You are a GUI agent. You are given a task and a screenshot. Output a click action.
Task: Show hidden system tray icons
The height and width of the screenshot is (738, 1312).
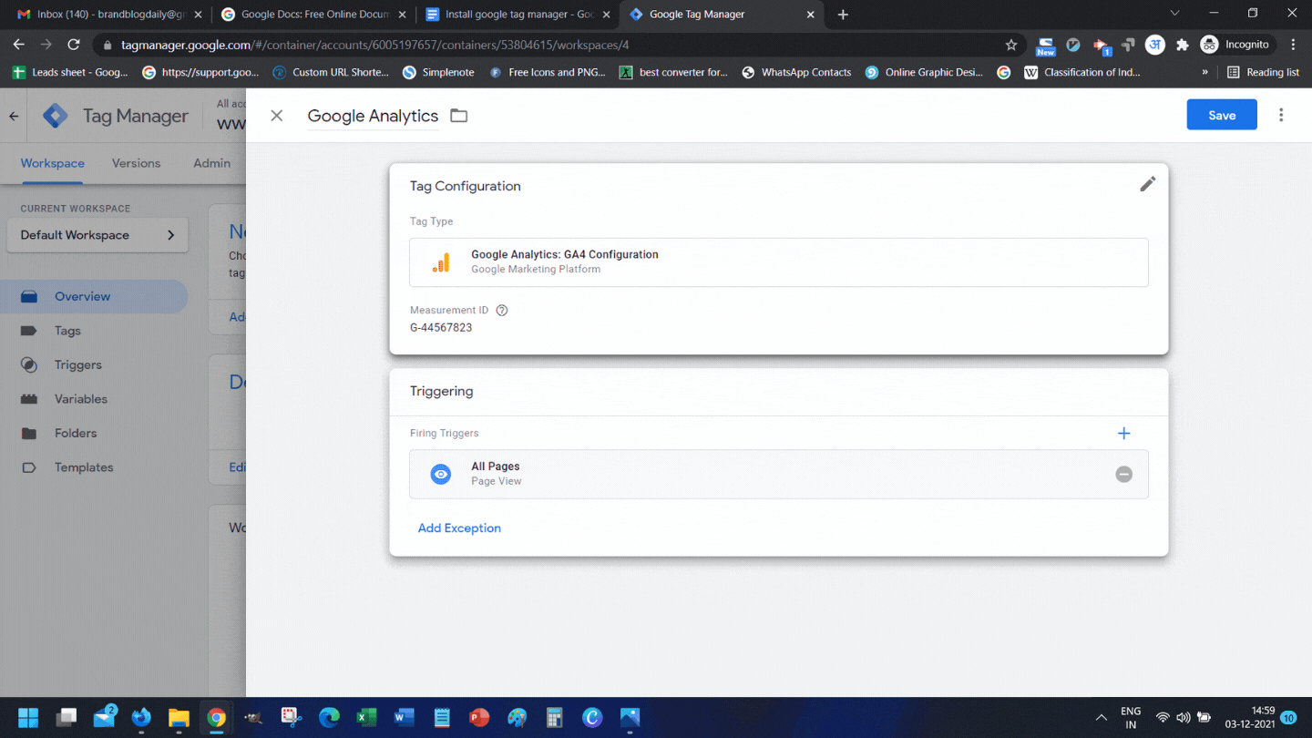pos(1101,718)
